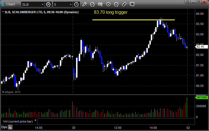Click the 30 date axis label
The height and width of the screenshot is (131, 209).
click(74, 128)
